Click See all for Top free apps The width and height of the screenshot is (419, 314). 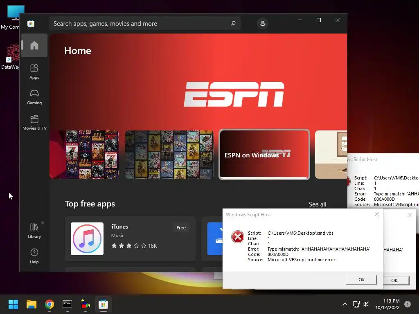click(x=318, y=204)
